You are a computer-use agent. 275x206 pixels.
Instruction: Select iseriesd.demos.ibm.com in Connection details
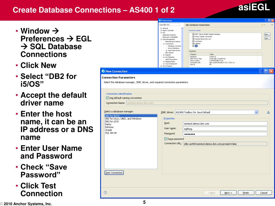203,39
